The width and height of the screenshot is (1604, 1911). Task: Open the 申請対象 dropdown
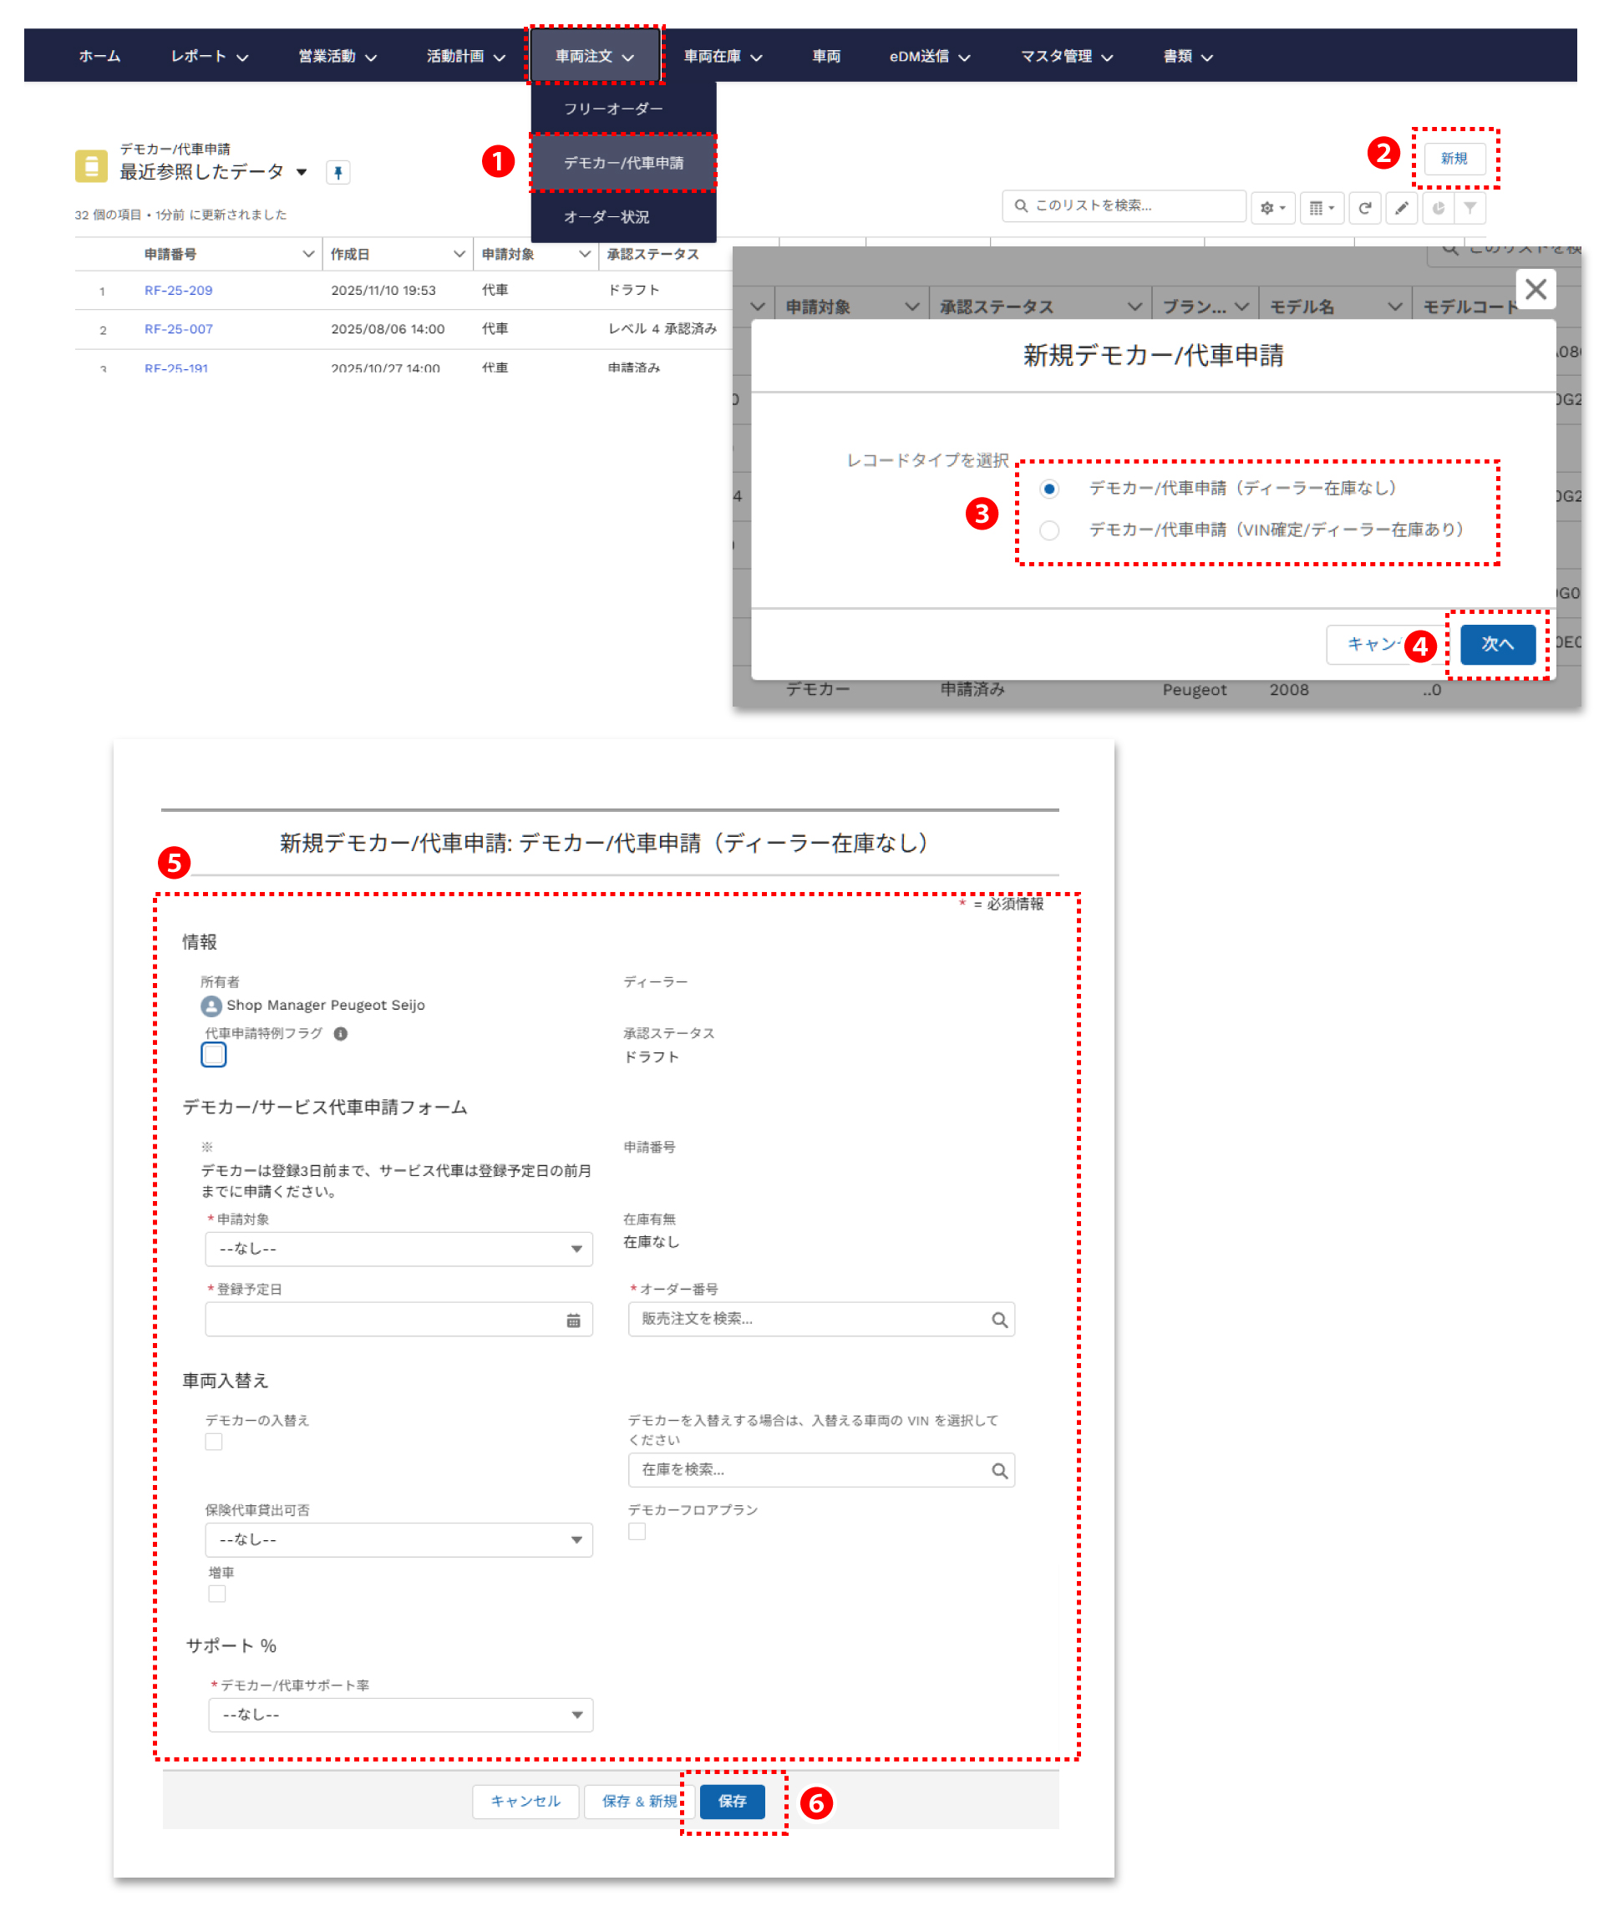398,1249
